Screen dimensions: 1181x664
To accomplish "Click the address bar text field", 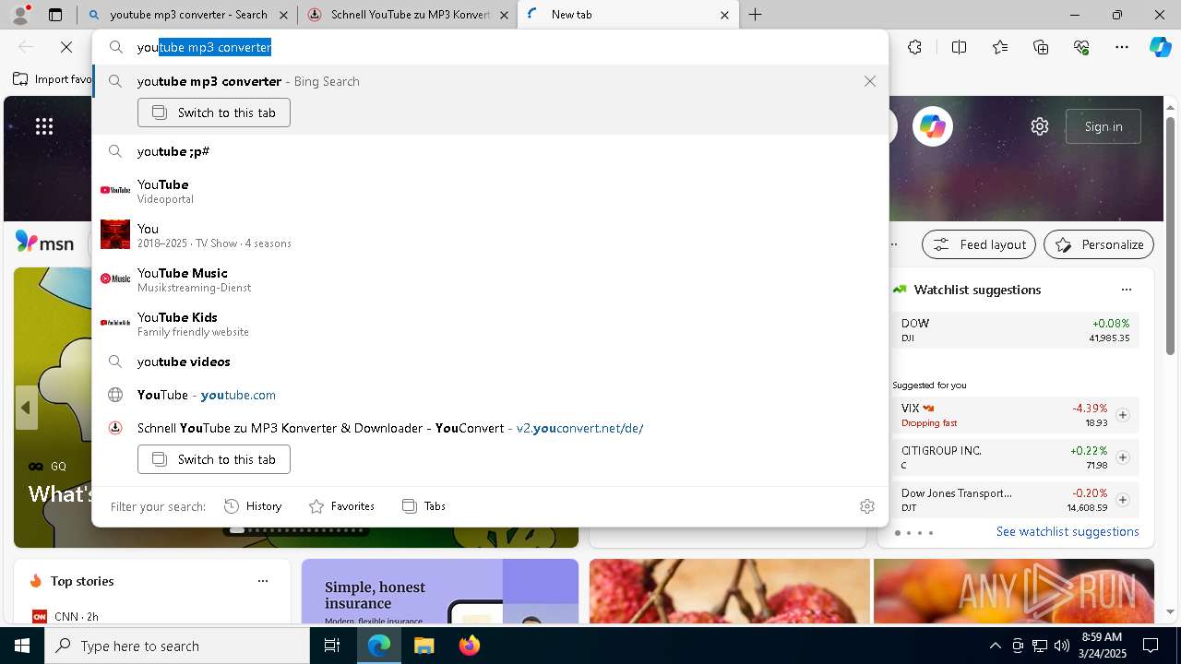I will 490,47.
